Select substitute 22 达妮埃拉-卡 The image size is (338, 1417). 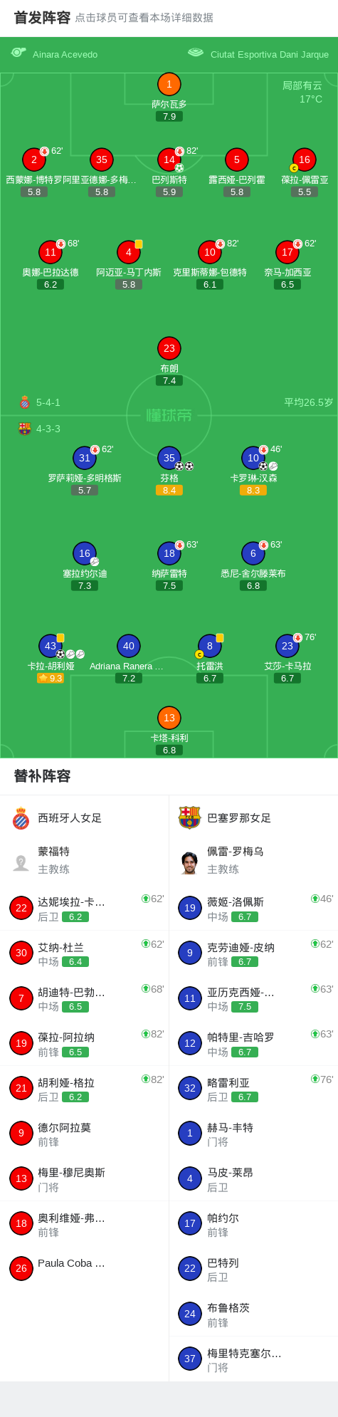[85, 908]
